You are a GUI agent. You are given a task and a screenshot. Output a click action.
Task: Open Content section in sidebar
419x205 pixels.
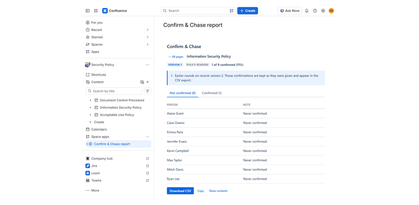click(x=97, y=82)
